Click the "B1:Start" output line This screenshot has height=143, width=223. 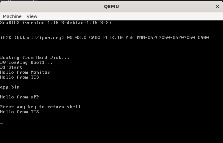(11, 67)
